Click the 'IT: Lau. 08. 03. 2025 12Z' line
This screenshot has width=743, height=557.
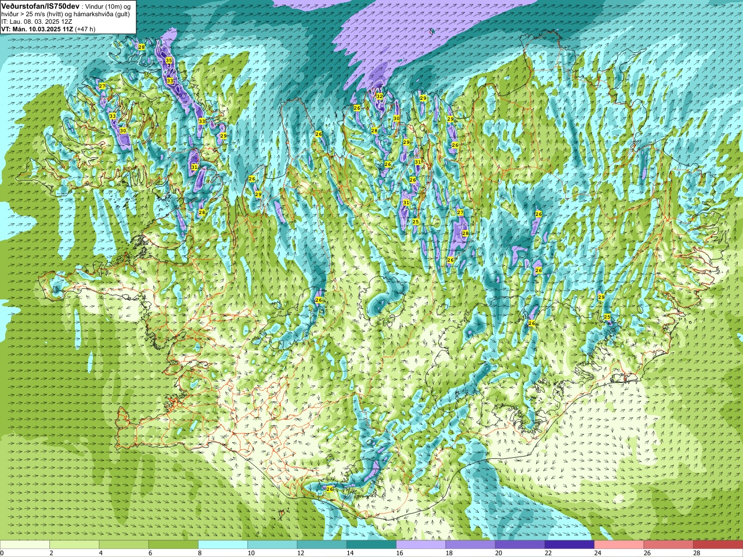pyautogui.click(x=37, y=21)
